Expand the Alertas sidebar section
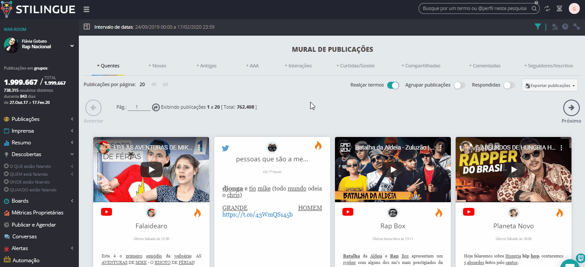Image resolution: width=585 pixels, height=267 pixels. (x=39, y=248)
